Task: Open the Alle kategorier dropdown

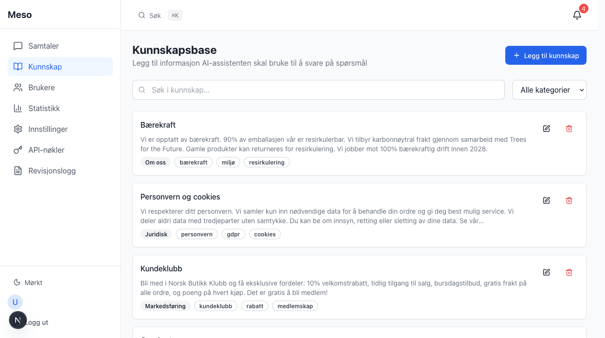Action: (x=549, y=90)
